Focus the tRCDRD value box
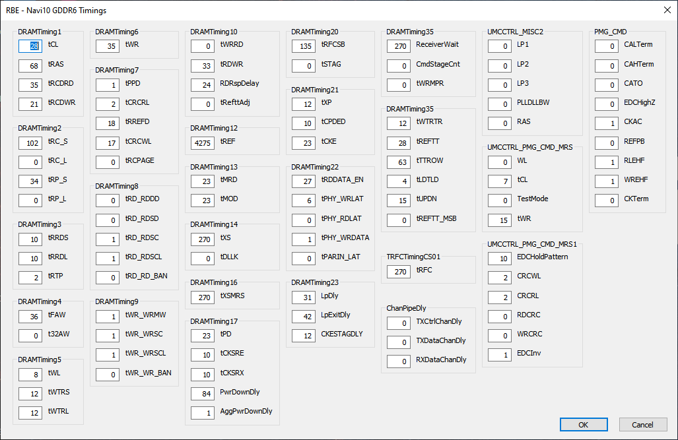 (x=30, y=85)
